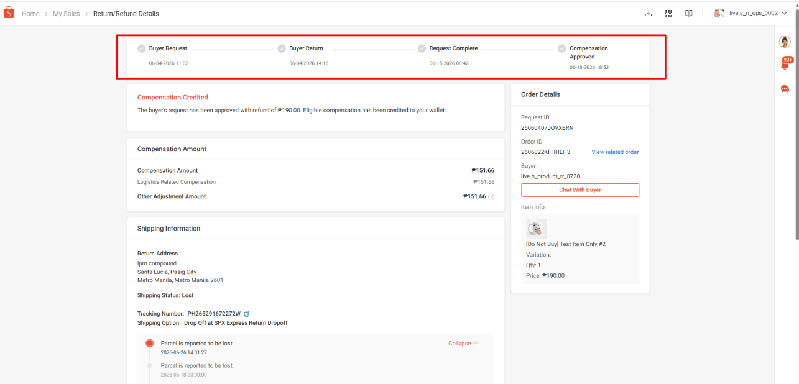Expand the account menu chevron
This screenshot has width=799, height=384.
point(785,13)
